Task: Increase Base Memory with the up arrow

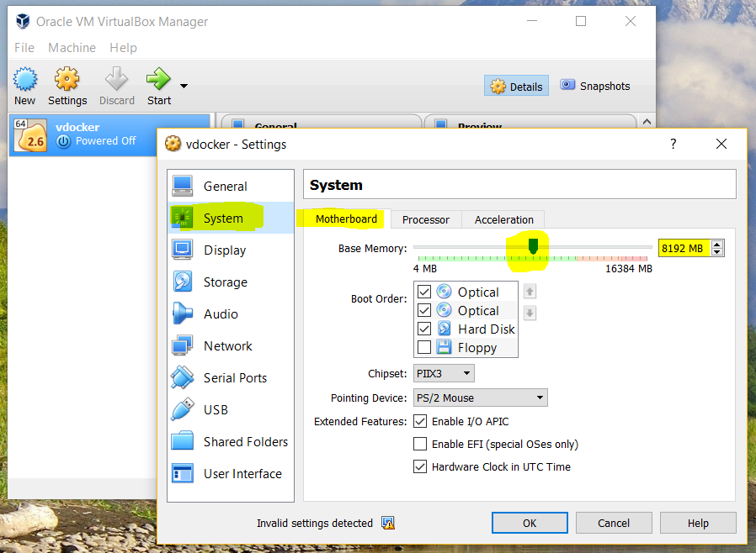Action: (717, 245)
